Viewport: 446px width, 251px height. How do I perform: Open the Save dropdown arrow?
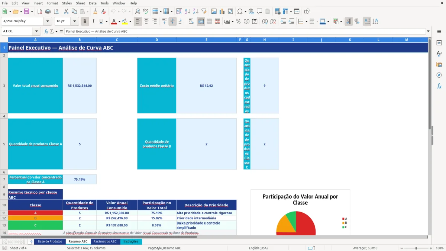point(32,12)
